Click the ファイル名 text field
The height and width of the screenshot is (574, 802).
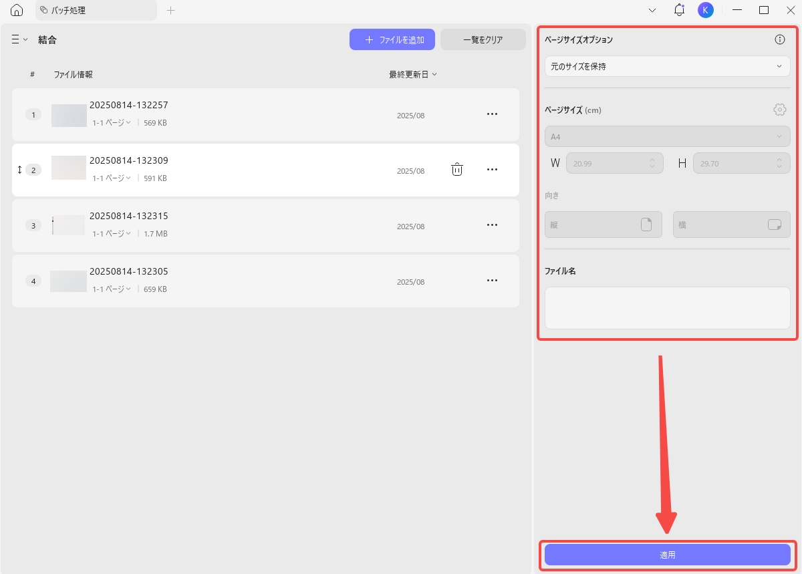[667, 308]
